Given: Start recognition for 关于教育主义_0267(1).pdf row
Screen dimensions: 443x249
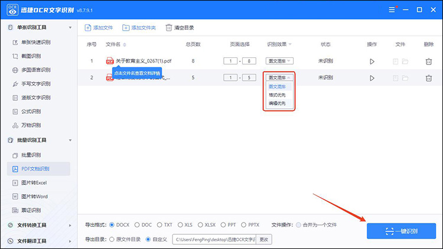Looking at the screenshot, I should pos(372,61).
